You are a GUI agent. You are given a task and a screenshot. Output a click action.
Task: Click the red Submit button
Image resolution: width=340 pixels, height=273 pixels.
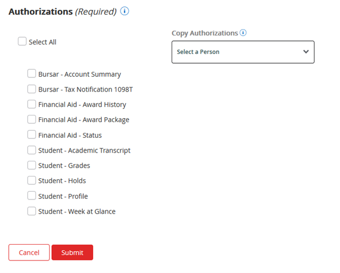(72, 252)
